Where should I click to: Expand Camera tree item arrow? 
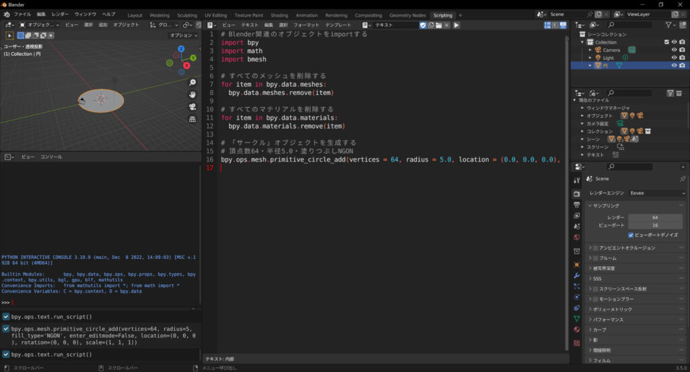pyautogui.click(x=590, y=50)
